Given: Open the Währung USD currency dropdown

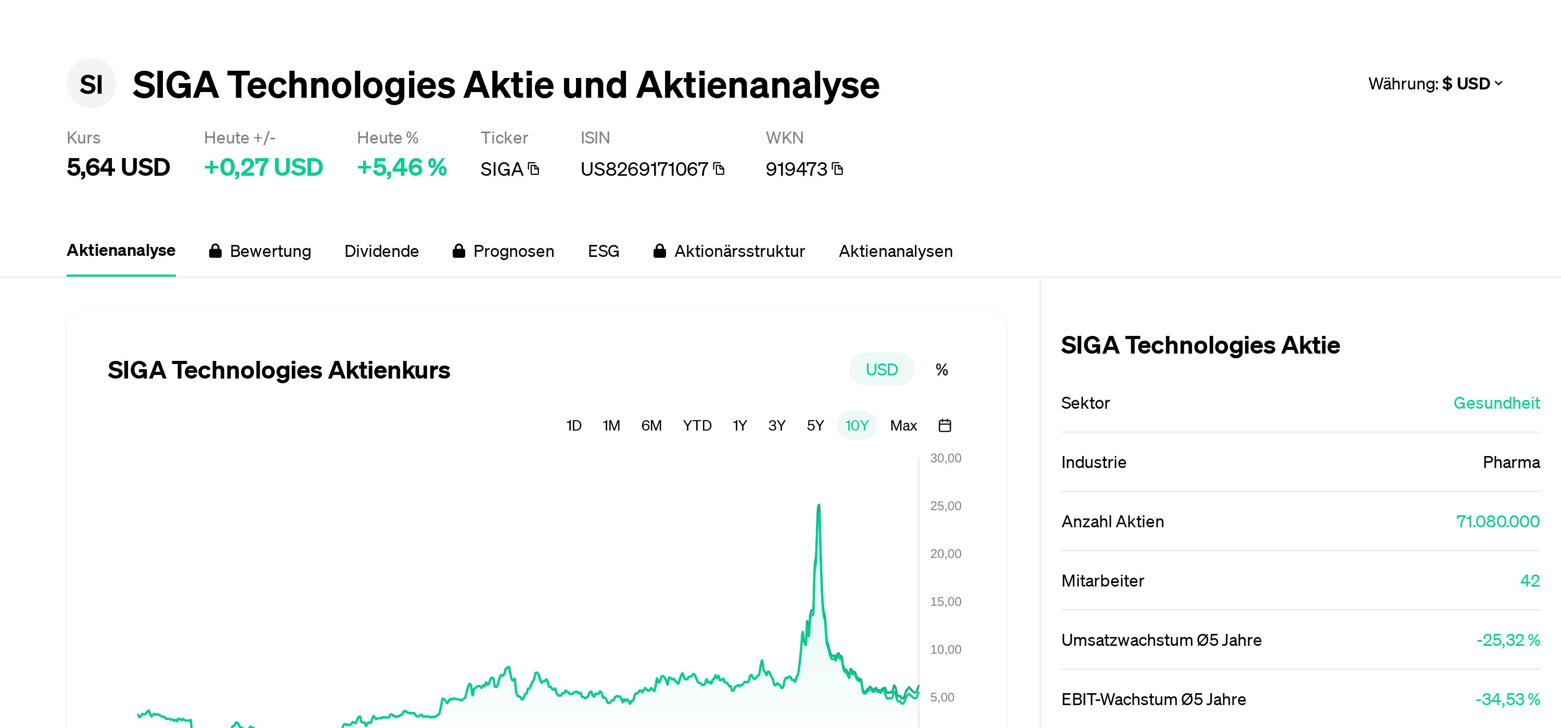Looking at the screenshot, I should [1436, 84].
